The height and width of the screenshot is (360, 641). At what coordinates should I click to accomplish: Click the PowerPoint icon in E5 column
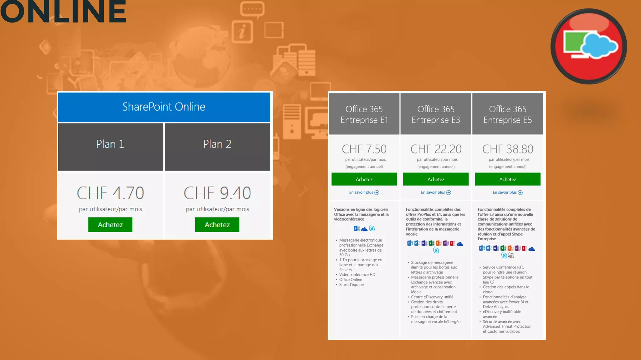(510, 248)
